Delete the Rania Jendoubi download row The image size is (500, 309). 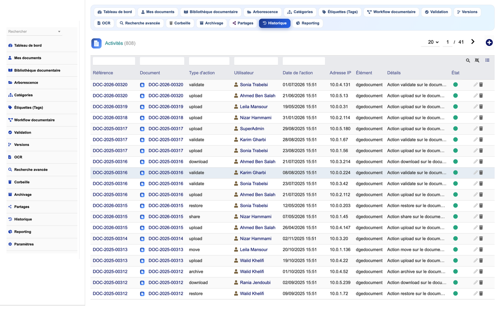(481, 283)
